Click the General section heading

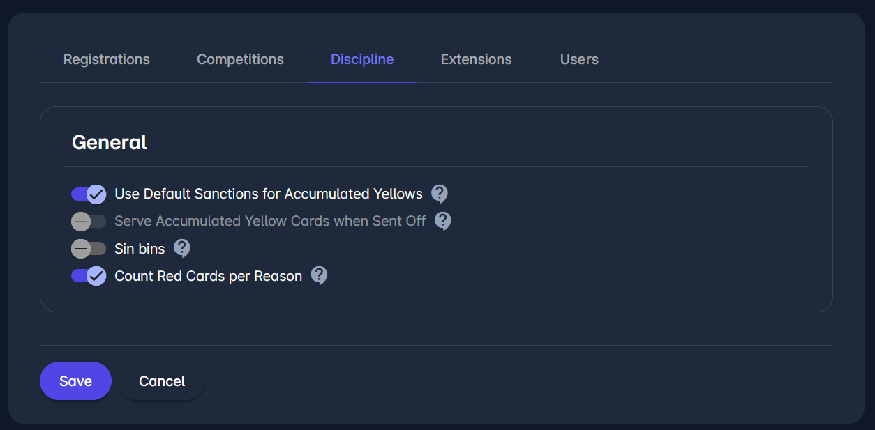pyautogui.click(x=110, y=142)
